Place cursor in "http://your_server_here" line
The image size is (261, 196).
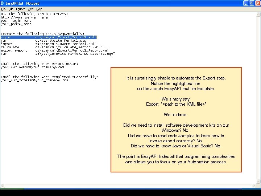tap(24, 17)
